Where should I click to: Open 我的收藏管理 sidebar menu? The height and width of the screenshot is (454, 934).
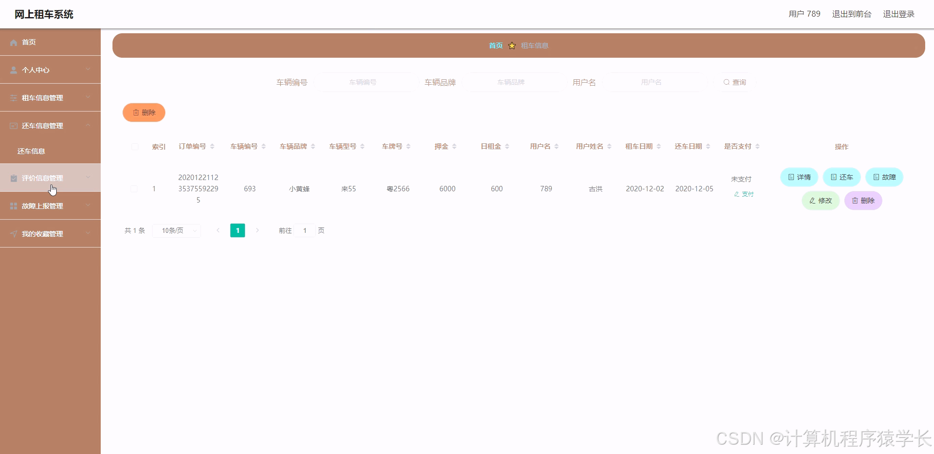(x=50, y=234)
